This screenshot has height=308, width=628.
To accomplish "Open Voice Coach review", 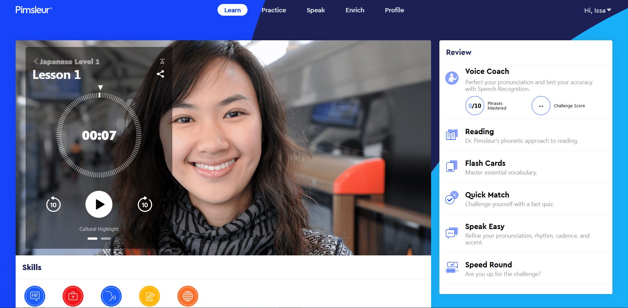I will [x=487, y=71].
